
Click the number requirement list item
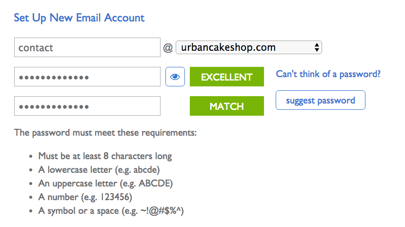pyautogui.click(x=85, y=197)
